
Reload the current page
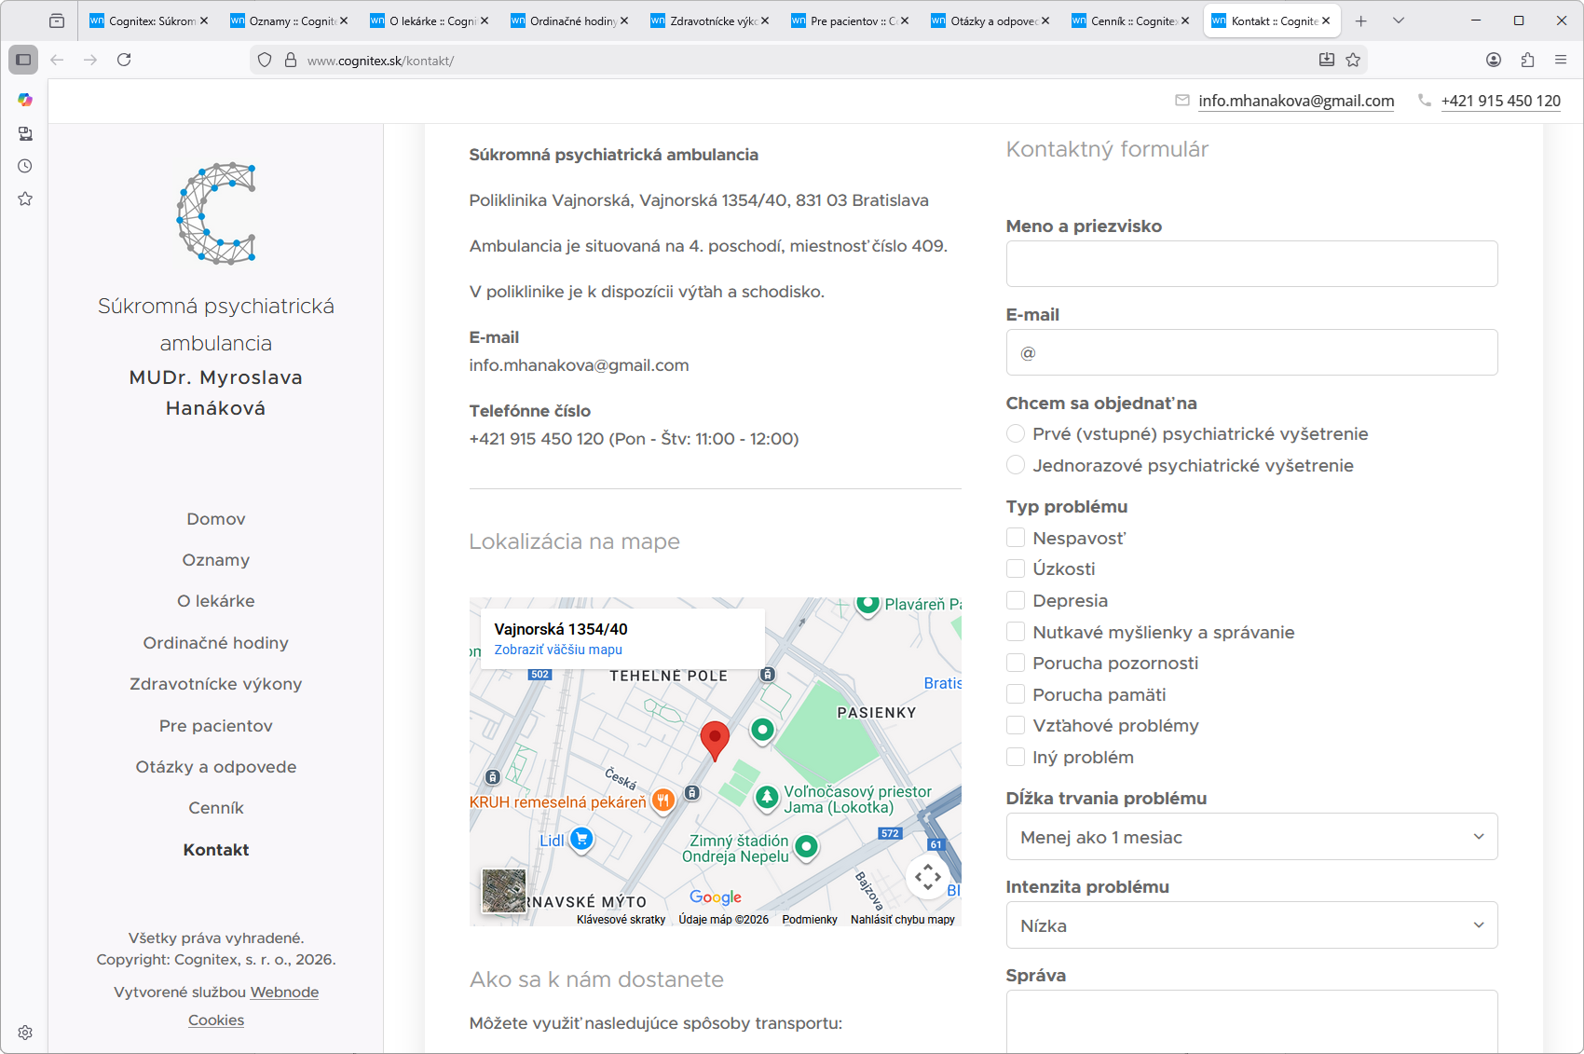(124, 60)
